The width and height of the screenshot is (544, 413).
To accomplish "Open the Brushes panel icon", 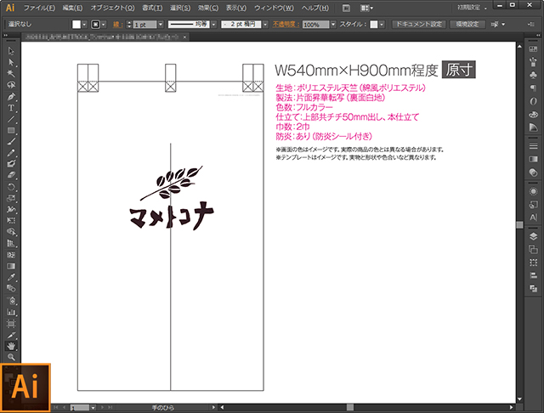I will (x=533, y=62).
